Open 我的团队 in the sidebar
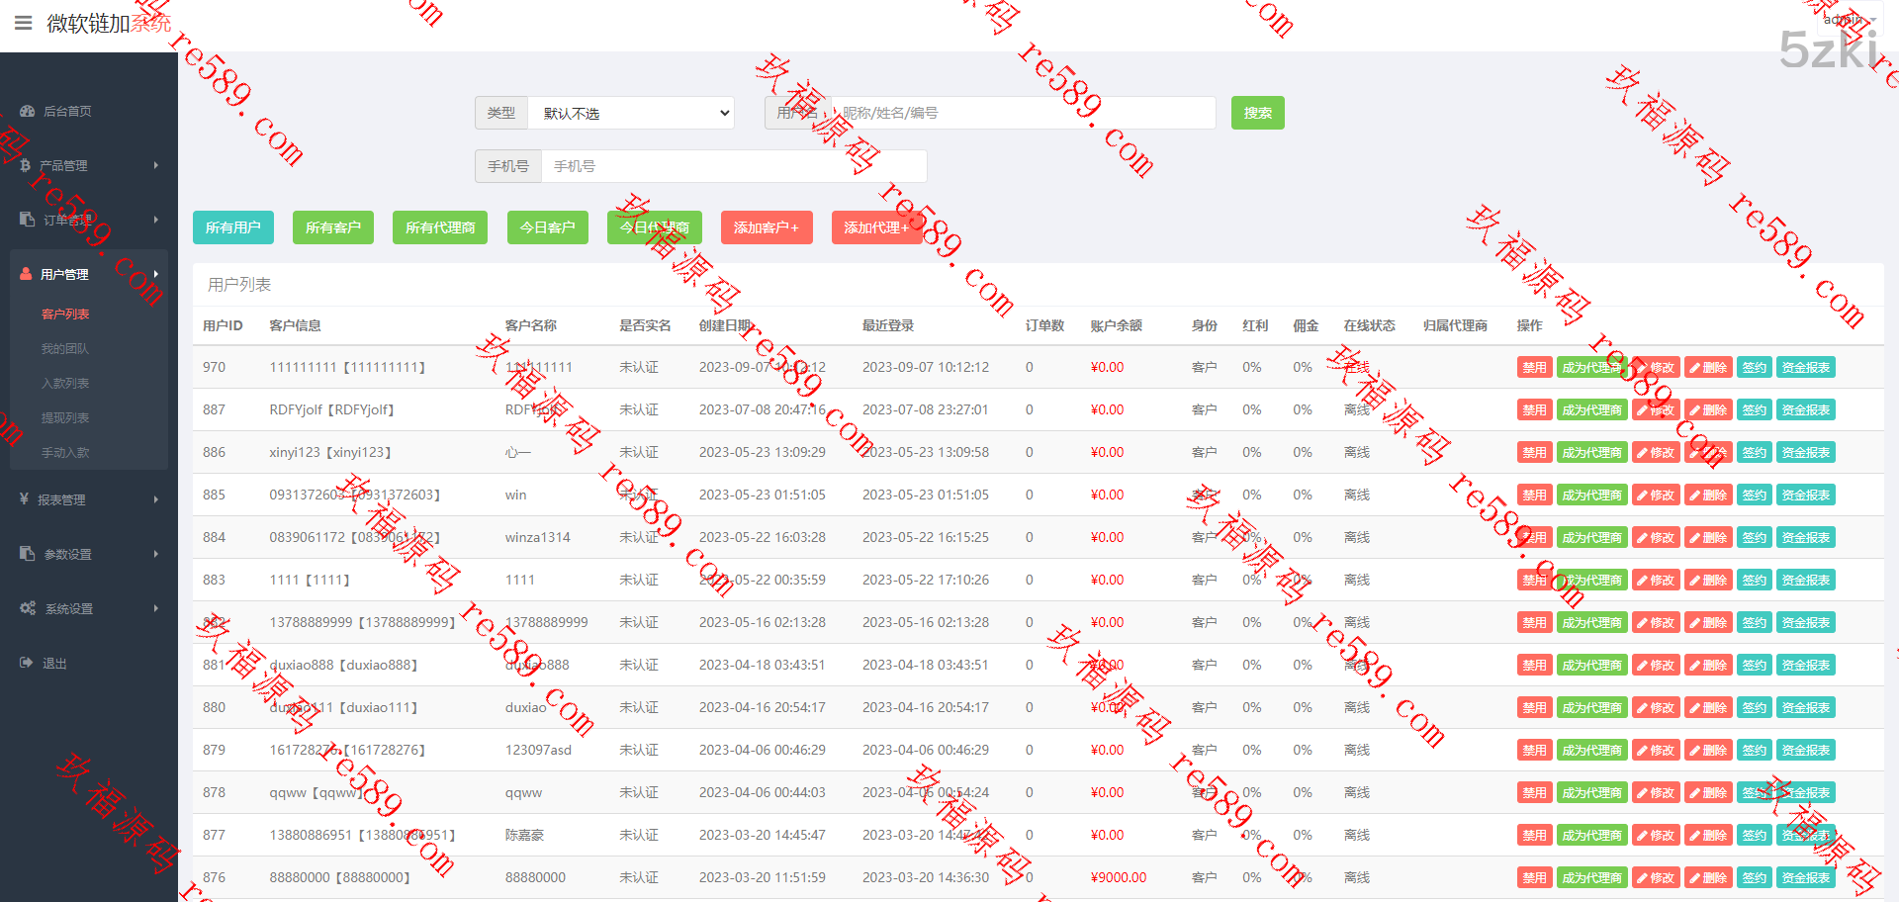 [65, 349]
